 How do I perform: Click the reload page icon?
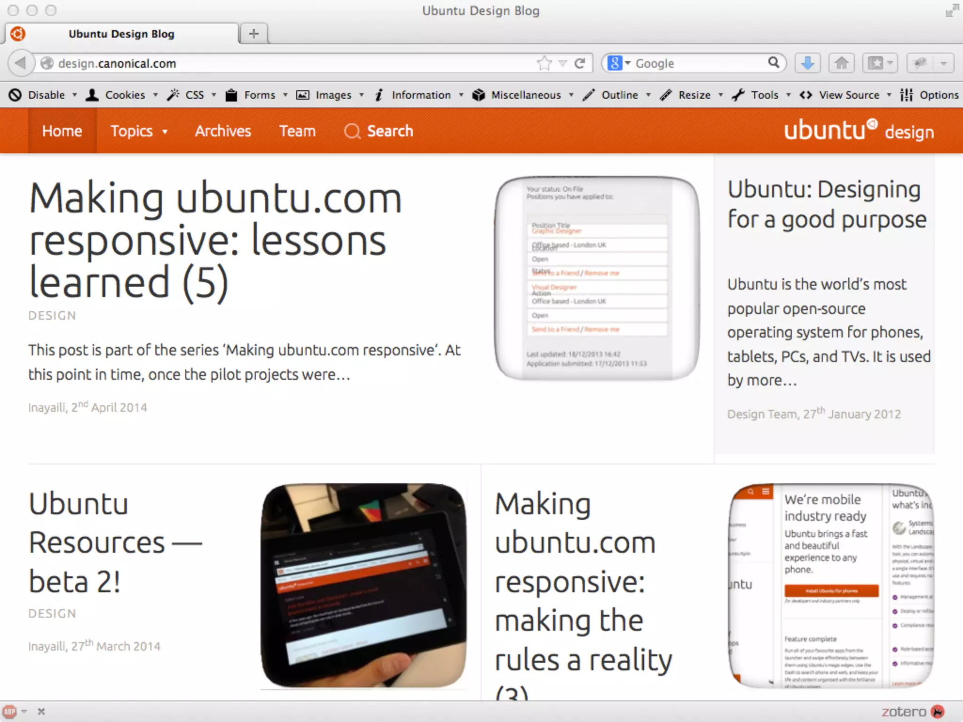pyautogui.click(x=580, y=63)
